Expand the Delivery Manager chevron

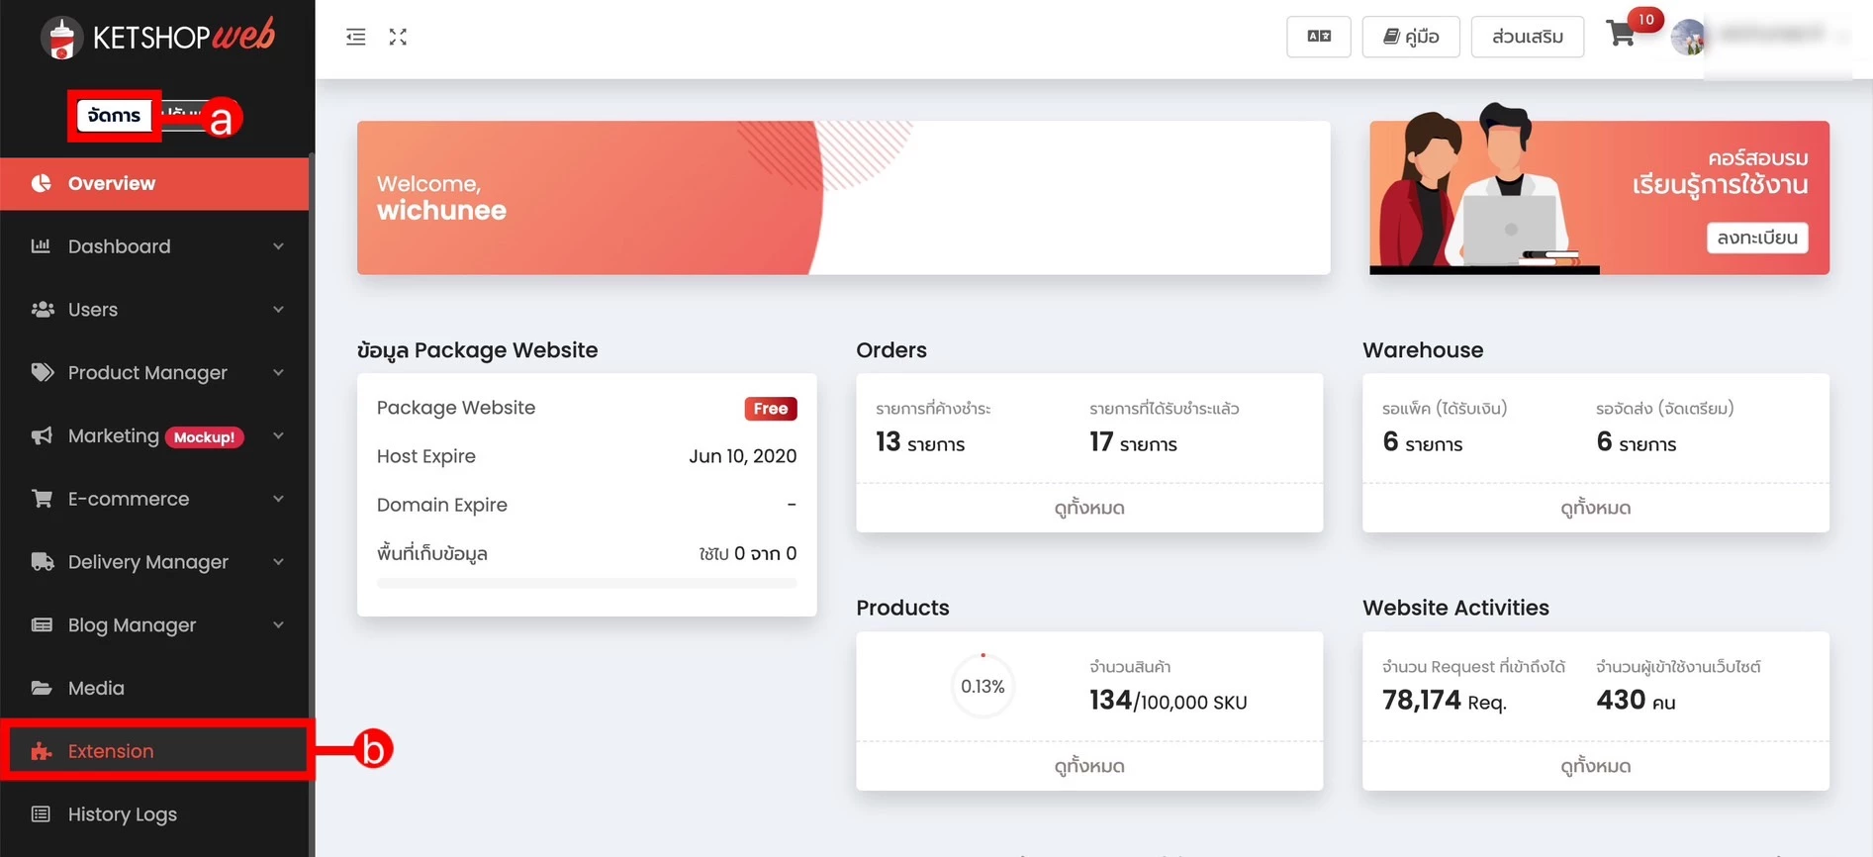(x=278, y=562)
